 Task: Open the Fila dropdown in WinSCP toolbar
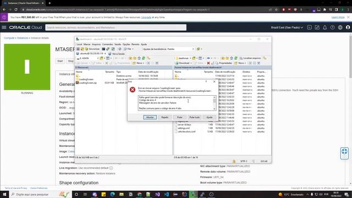(x=129, y=49)
